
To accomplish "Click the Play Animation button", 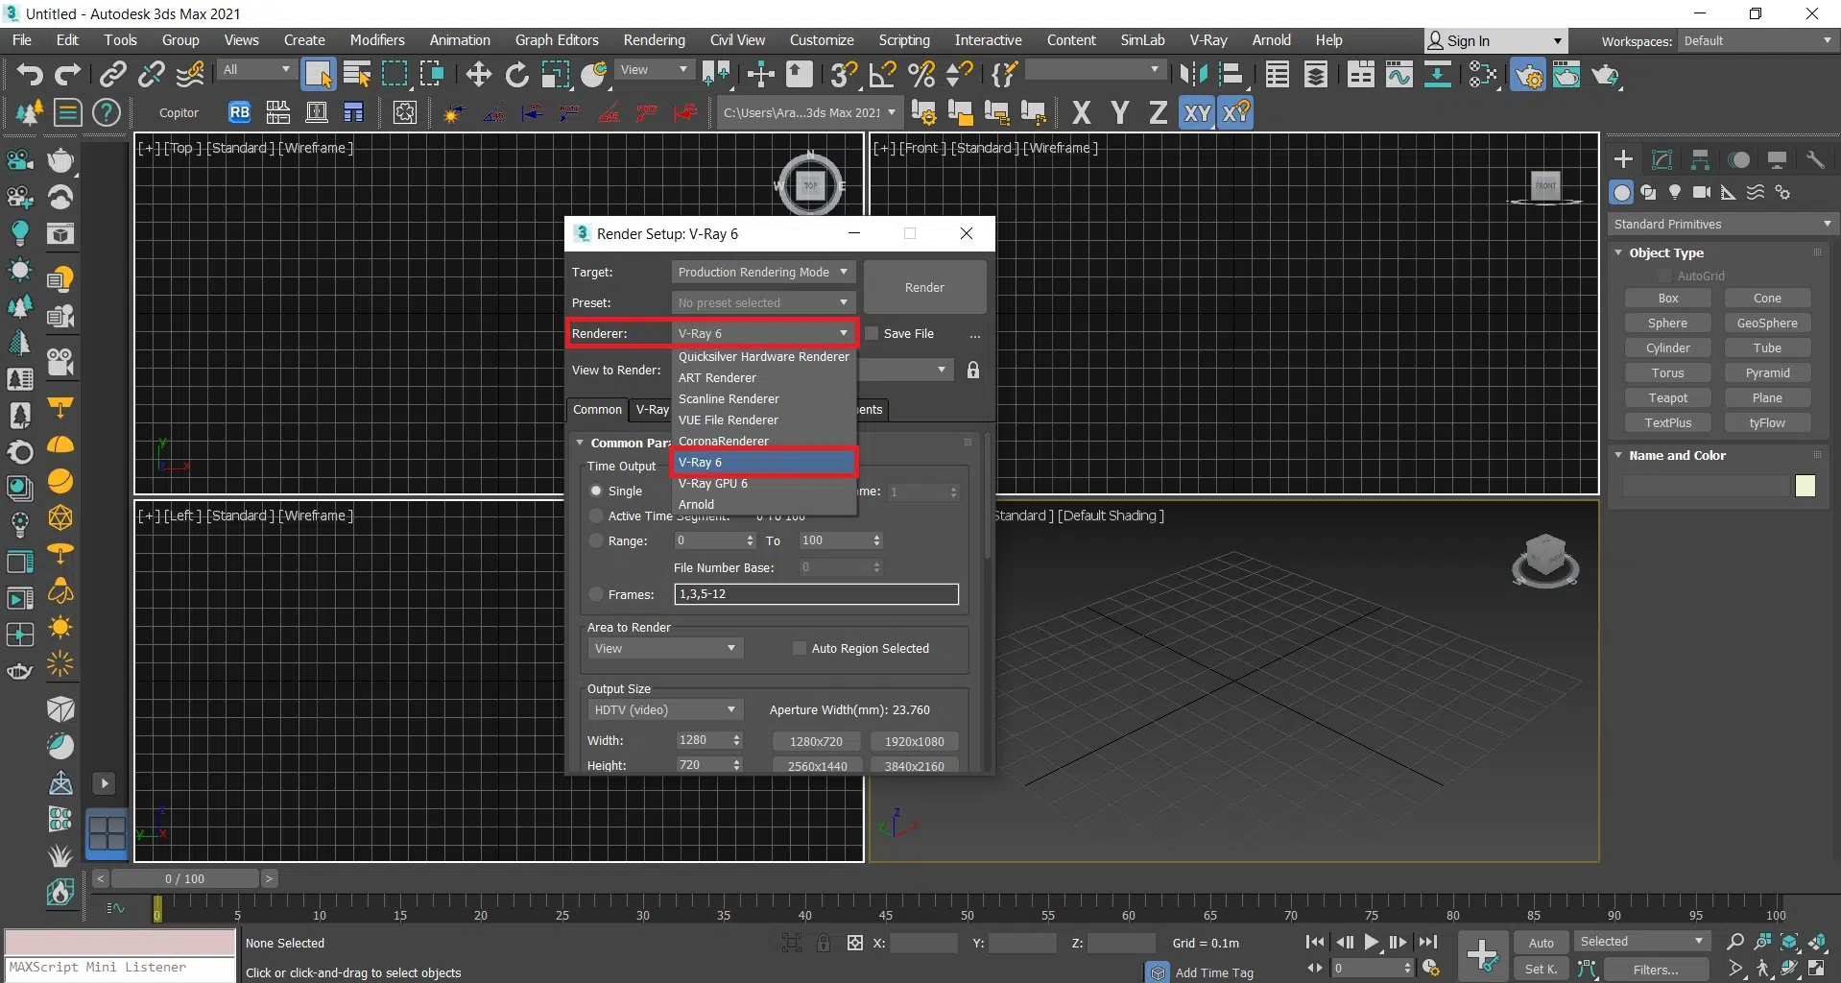I will (x=1372, y=943).
